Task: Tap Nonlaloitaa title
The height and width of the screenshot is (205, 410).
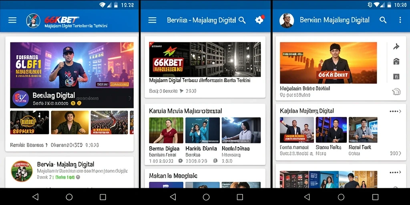Action: 235,149
